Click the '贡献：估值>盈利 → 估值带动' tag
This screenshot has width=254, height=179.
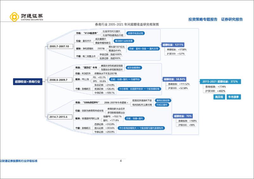[x=125, y=79]
